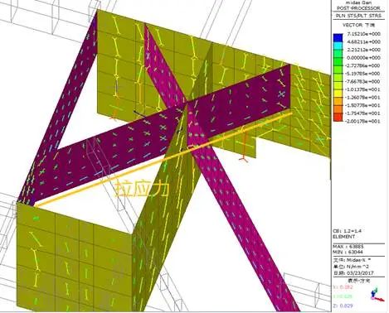Click the PLN STS/PLT STRS label
389x313 pixels.
[x=358, y=16]
